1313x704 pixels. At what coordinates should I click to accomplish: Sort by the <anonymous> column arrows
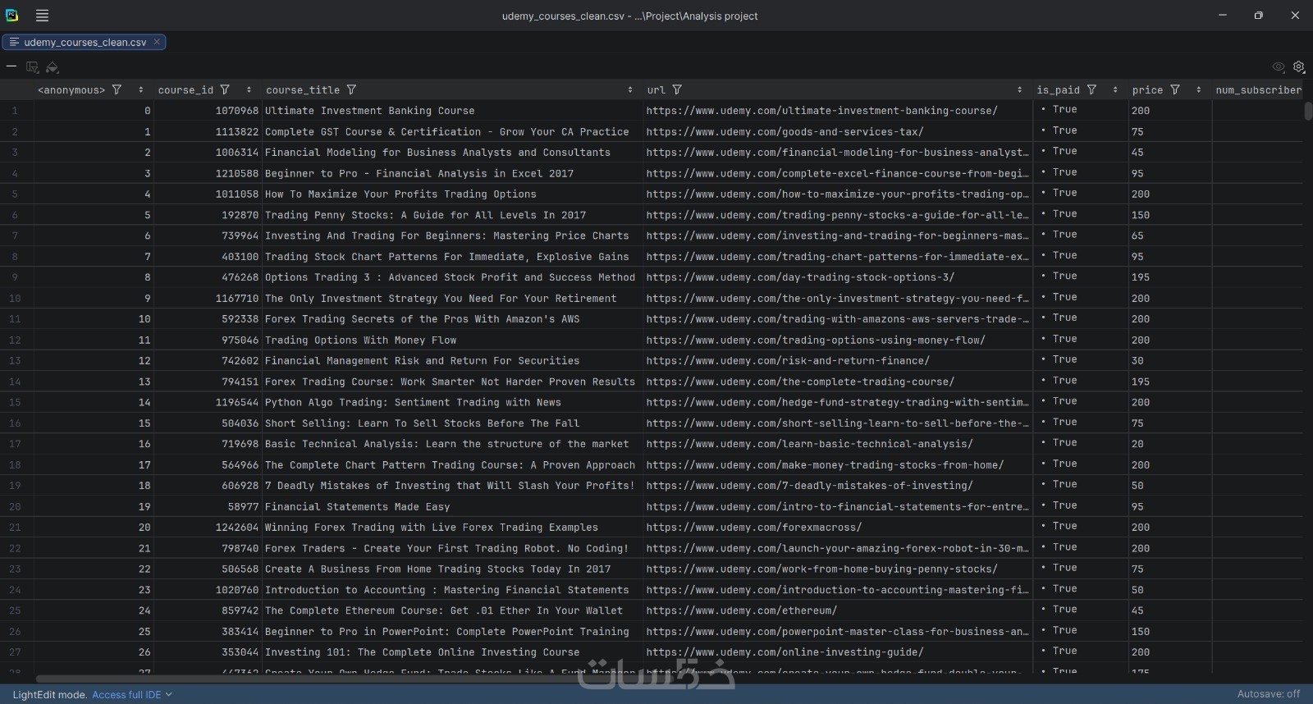click(x=141, y=89)
